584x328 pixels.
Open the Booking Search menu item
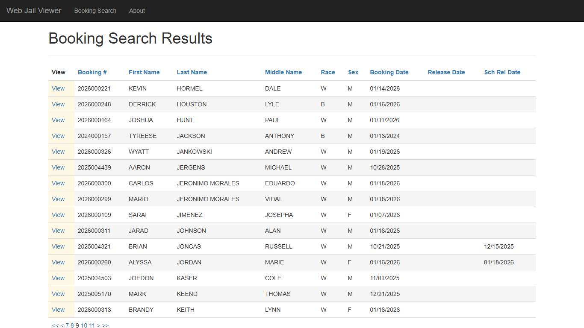(95, 11)
